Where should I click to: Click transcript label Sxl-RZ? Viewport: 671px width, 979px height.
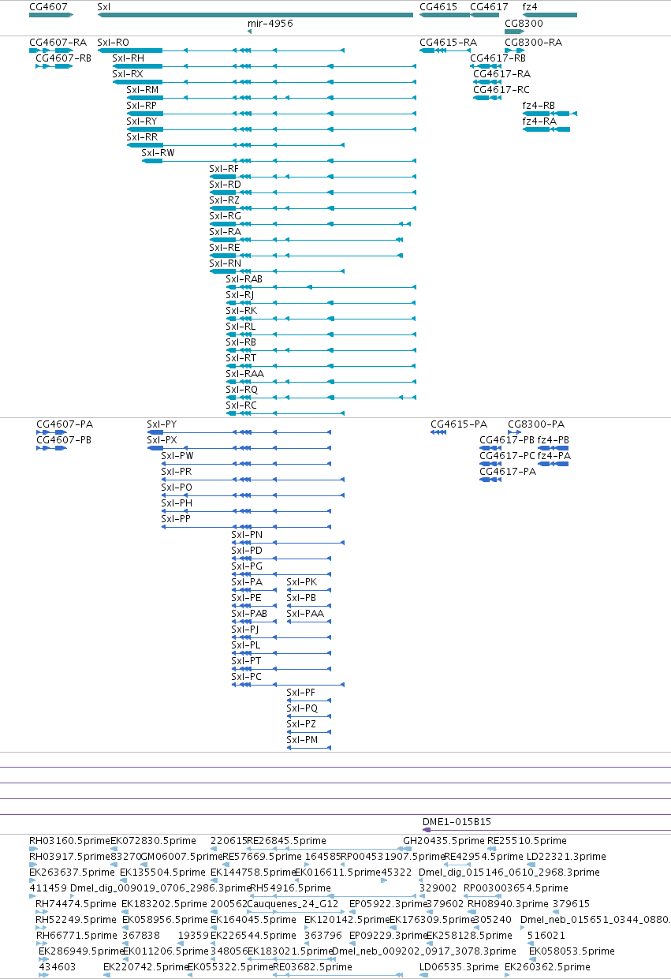(224, 200)
